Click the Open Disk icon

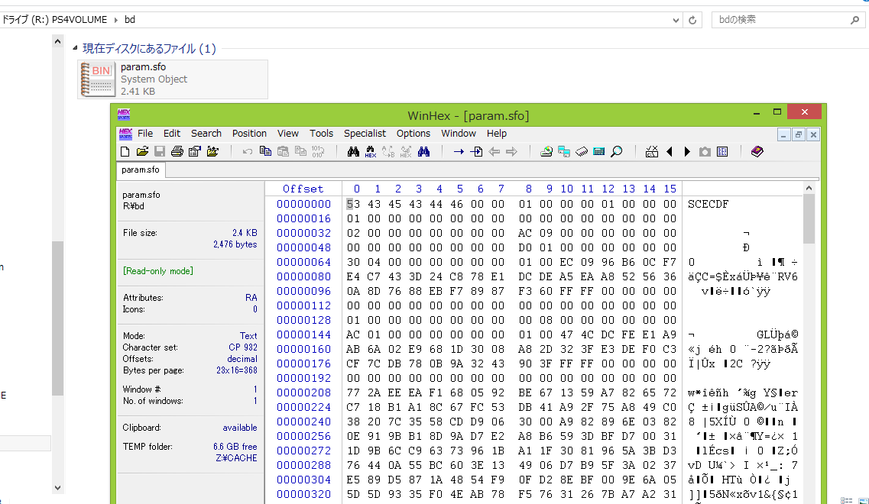[546, 152]
